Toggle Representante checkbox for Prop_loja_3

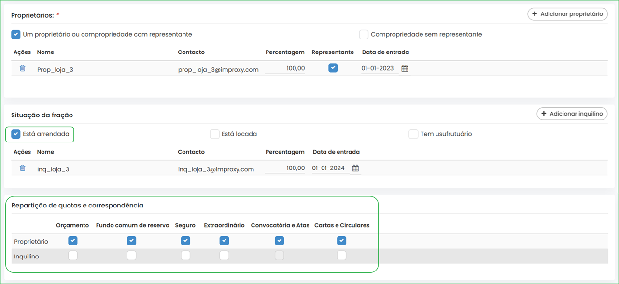coord(333,68)
